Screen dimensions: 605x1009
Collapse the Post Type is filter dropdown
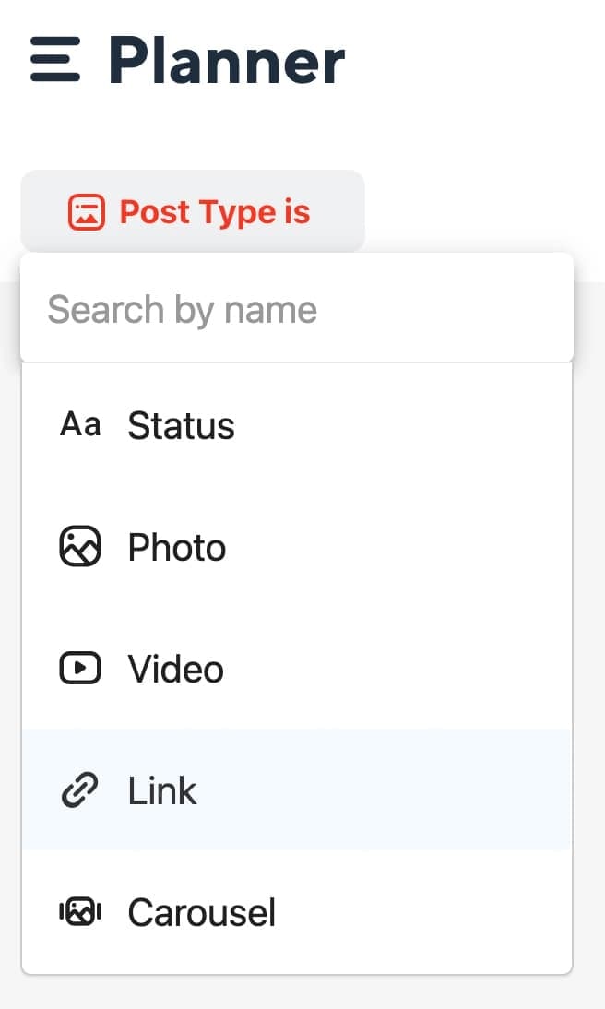click(x=193, y=212)
